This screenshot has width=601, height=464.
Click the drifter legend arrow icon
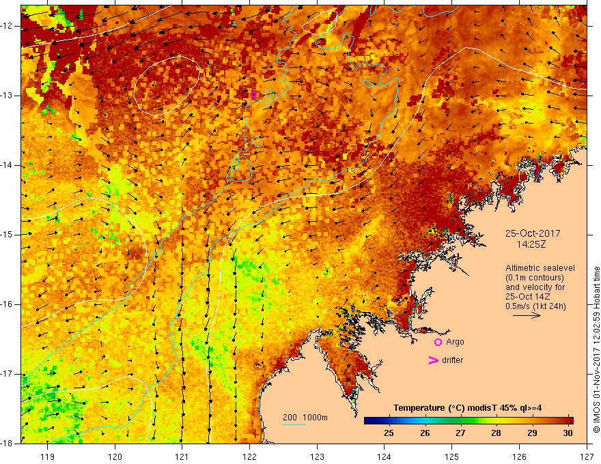tap(433, 360)
